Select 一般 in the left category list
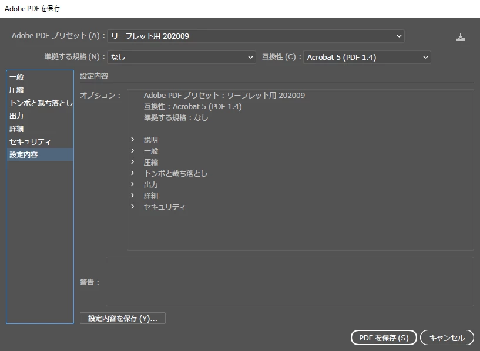480x351 pixels. click(40, 77)
